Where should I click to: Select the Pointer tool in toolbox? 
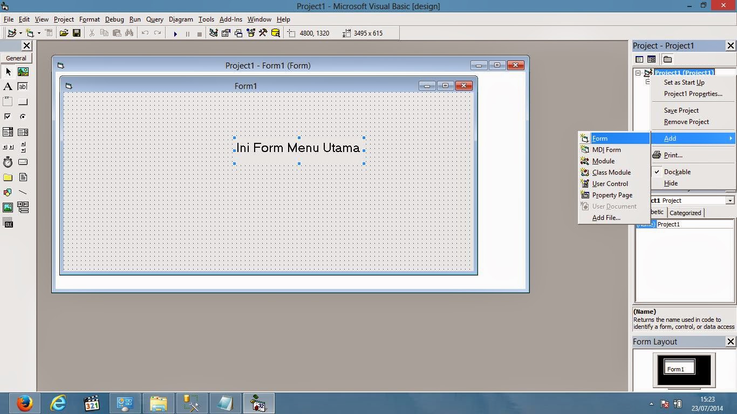coord(8,72)
